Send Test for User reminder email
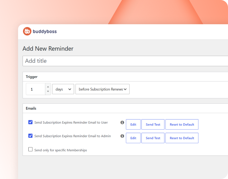Screen dimensions: 228x179 (x=153, y=124)
